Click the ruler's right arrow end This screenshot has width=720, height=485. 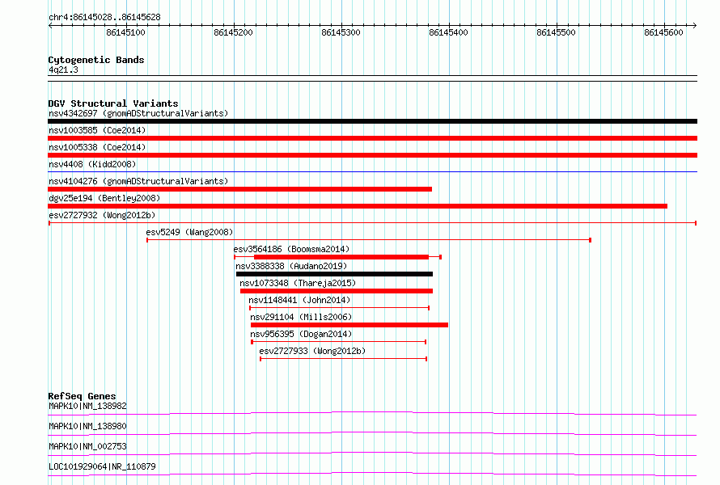(695, 26)
